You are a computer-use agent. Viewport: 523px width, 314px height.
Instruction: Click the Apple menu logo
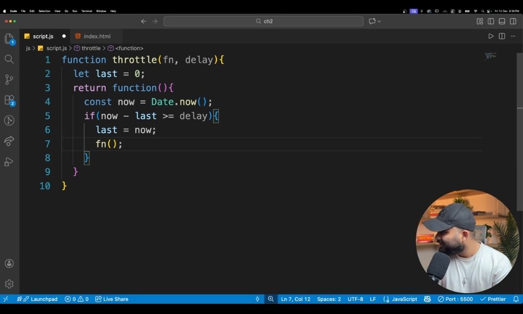point(4,11)
